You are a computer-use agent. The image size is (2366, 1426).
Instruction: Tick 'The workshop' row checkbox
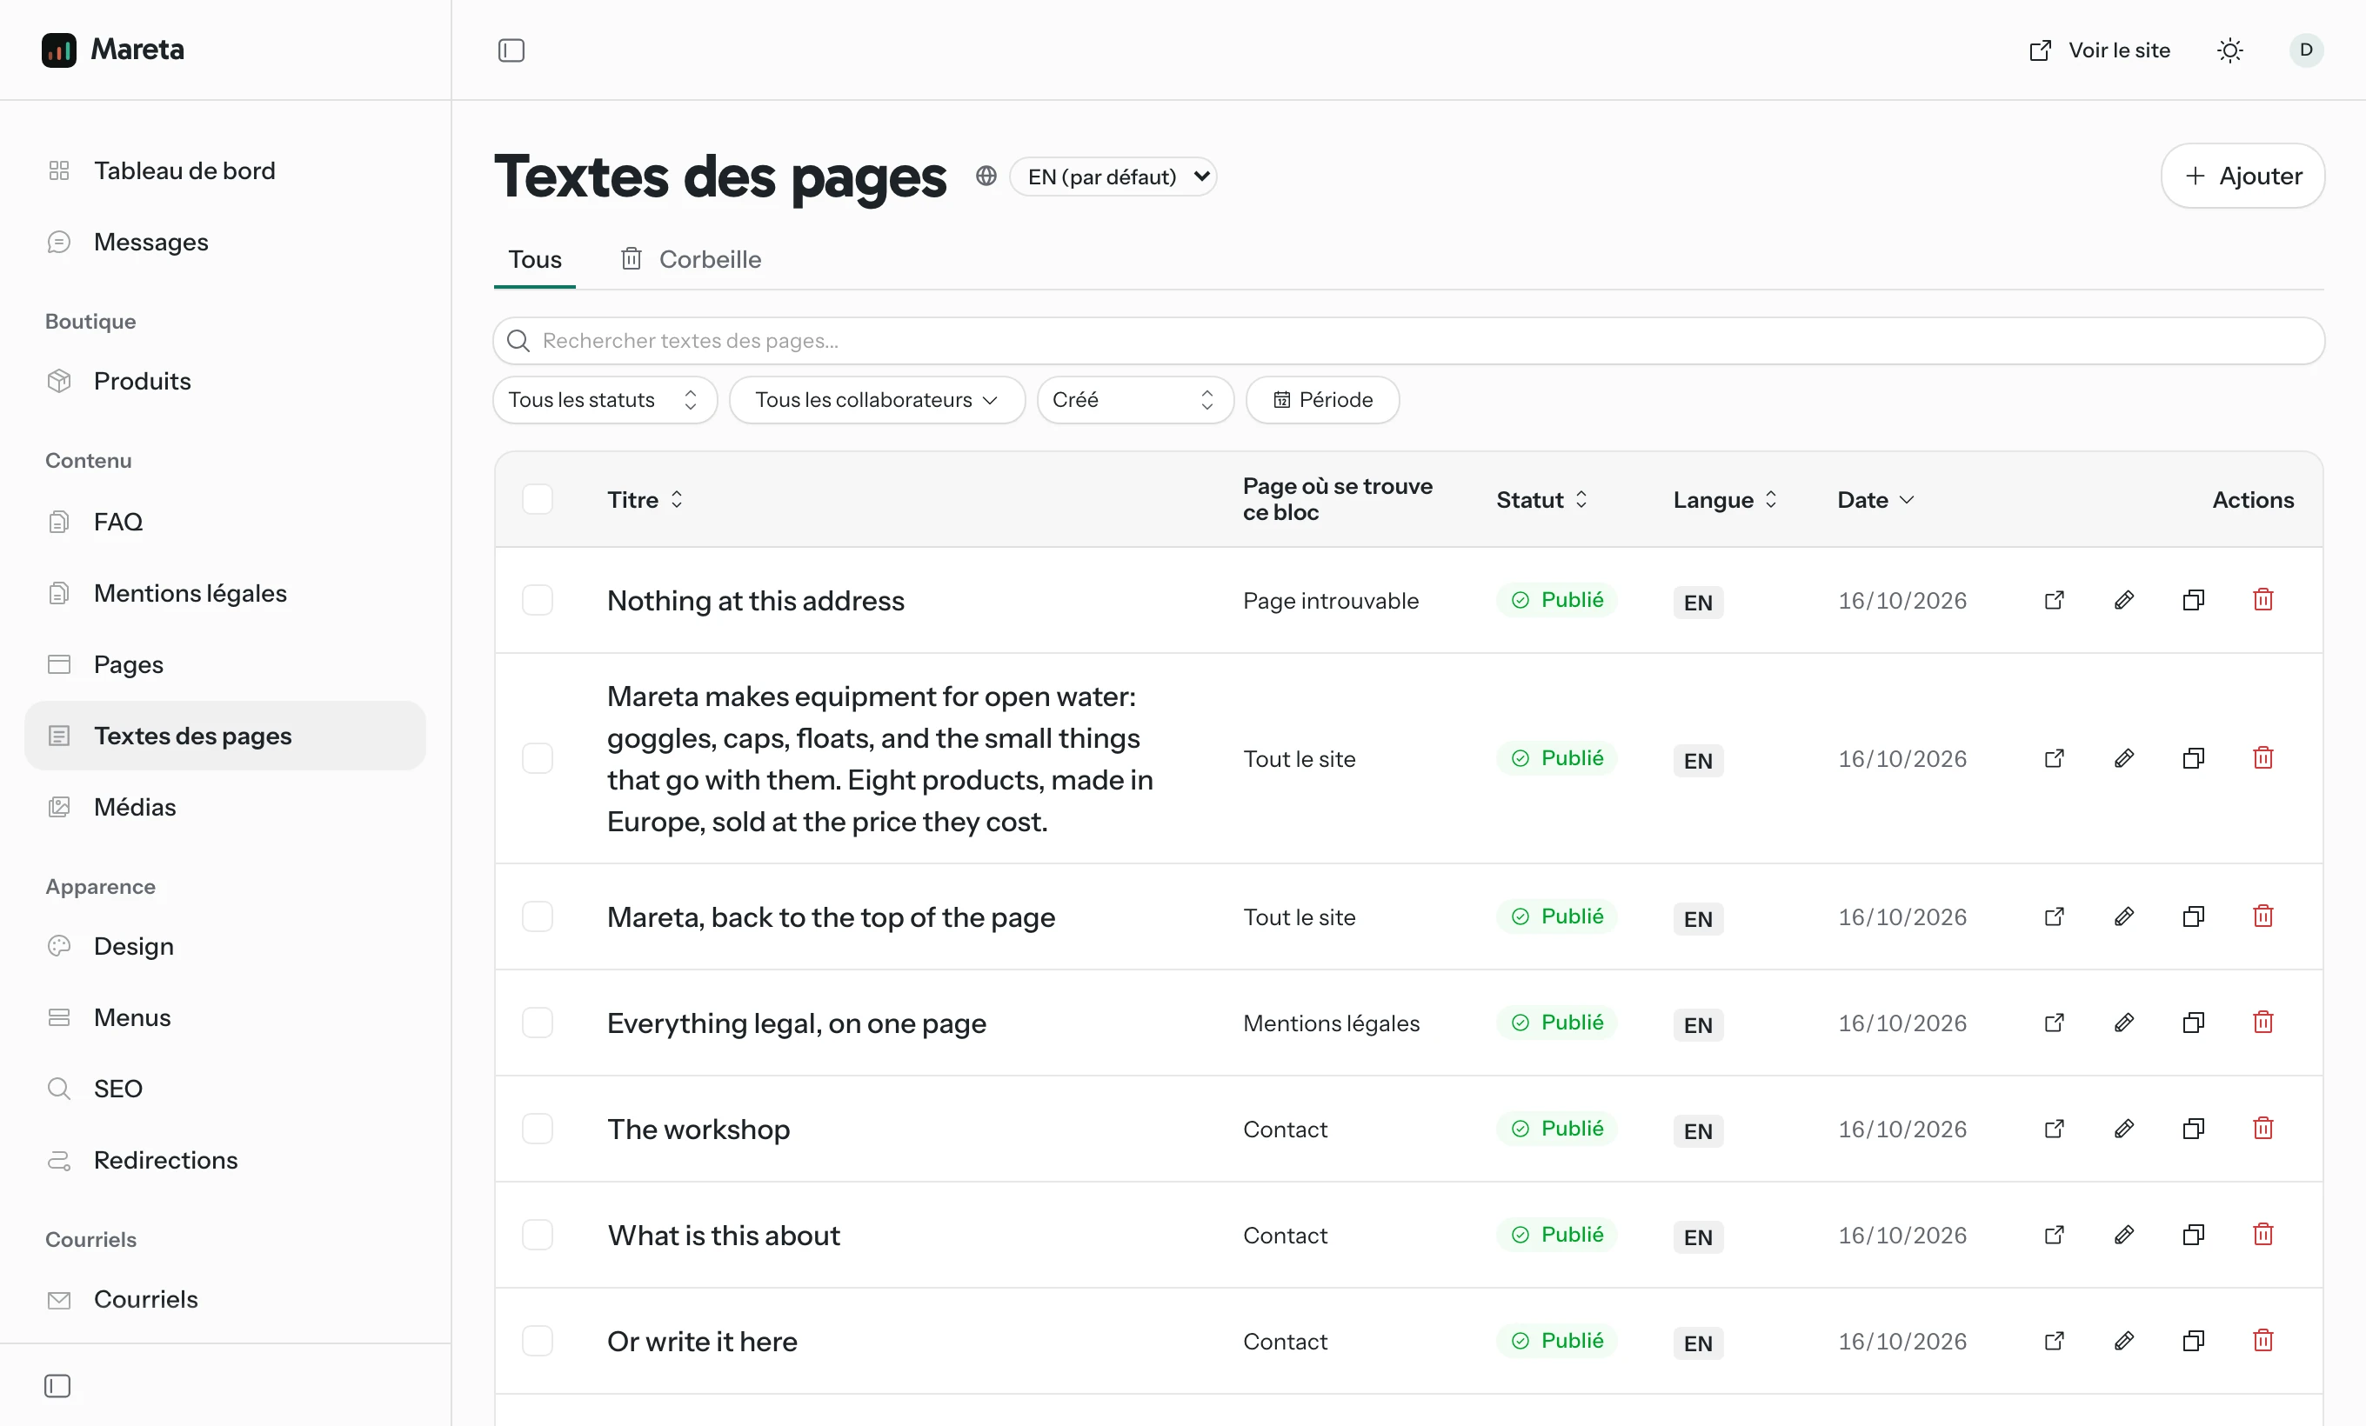coord(537,1129)
